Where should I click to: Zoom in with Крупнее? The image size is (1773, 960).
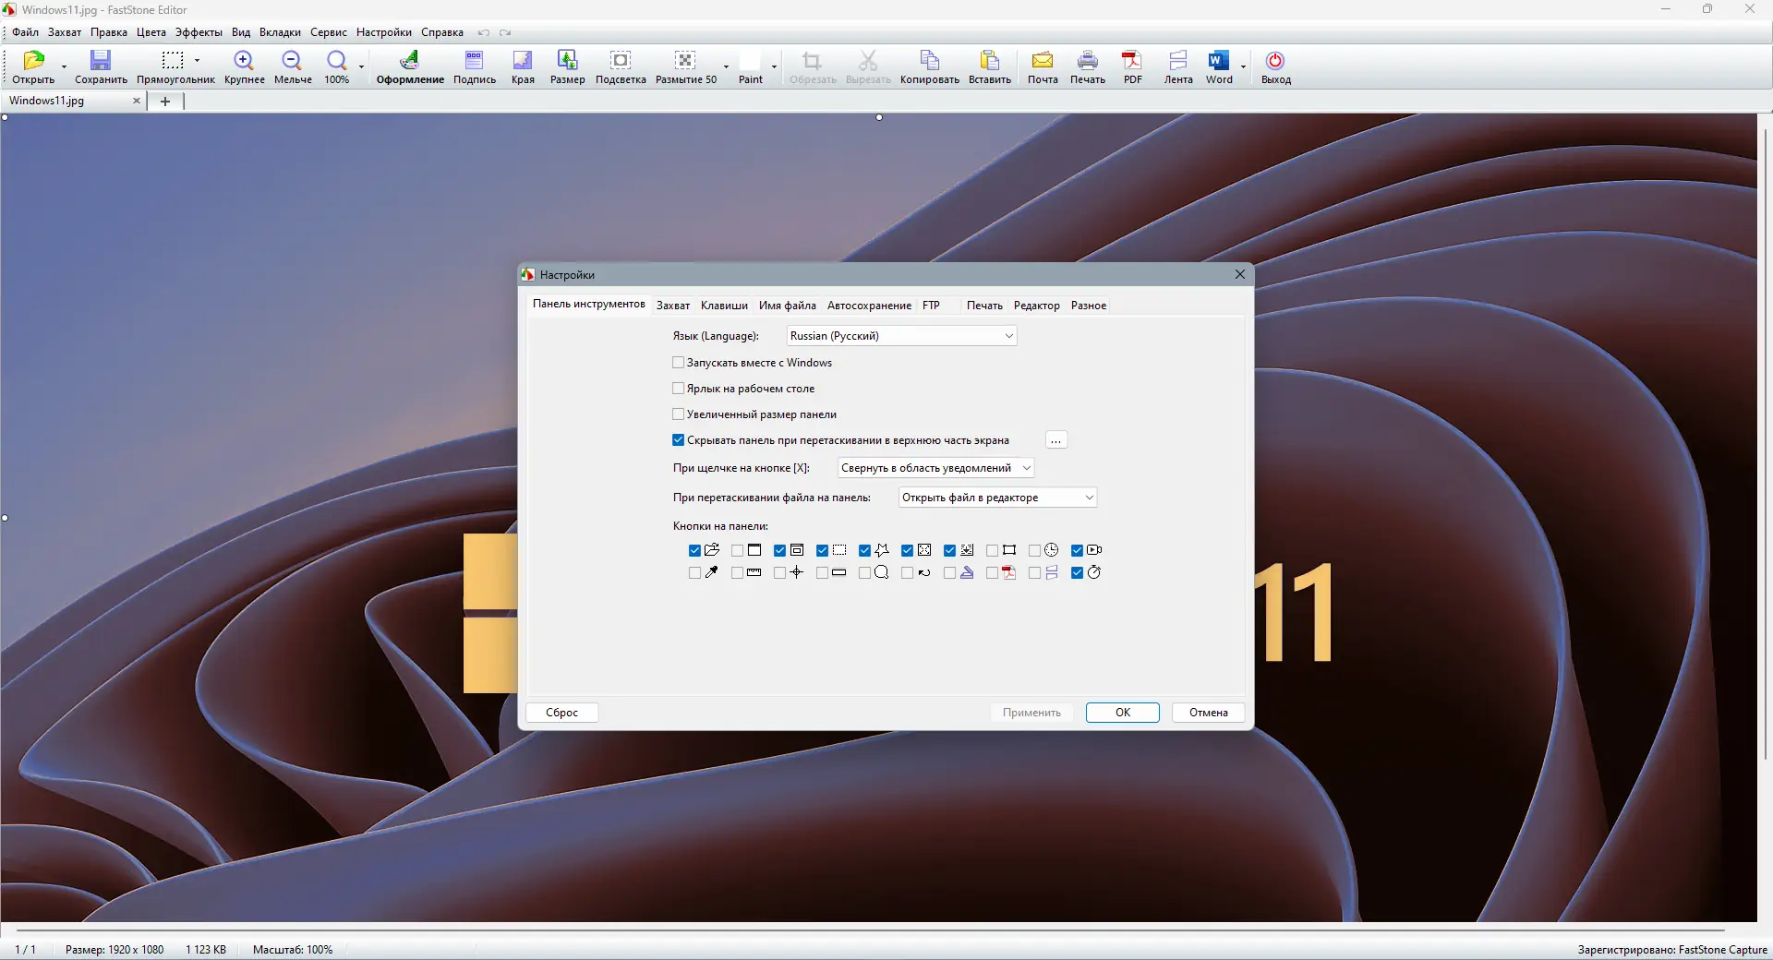coord(244,66)
